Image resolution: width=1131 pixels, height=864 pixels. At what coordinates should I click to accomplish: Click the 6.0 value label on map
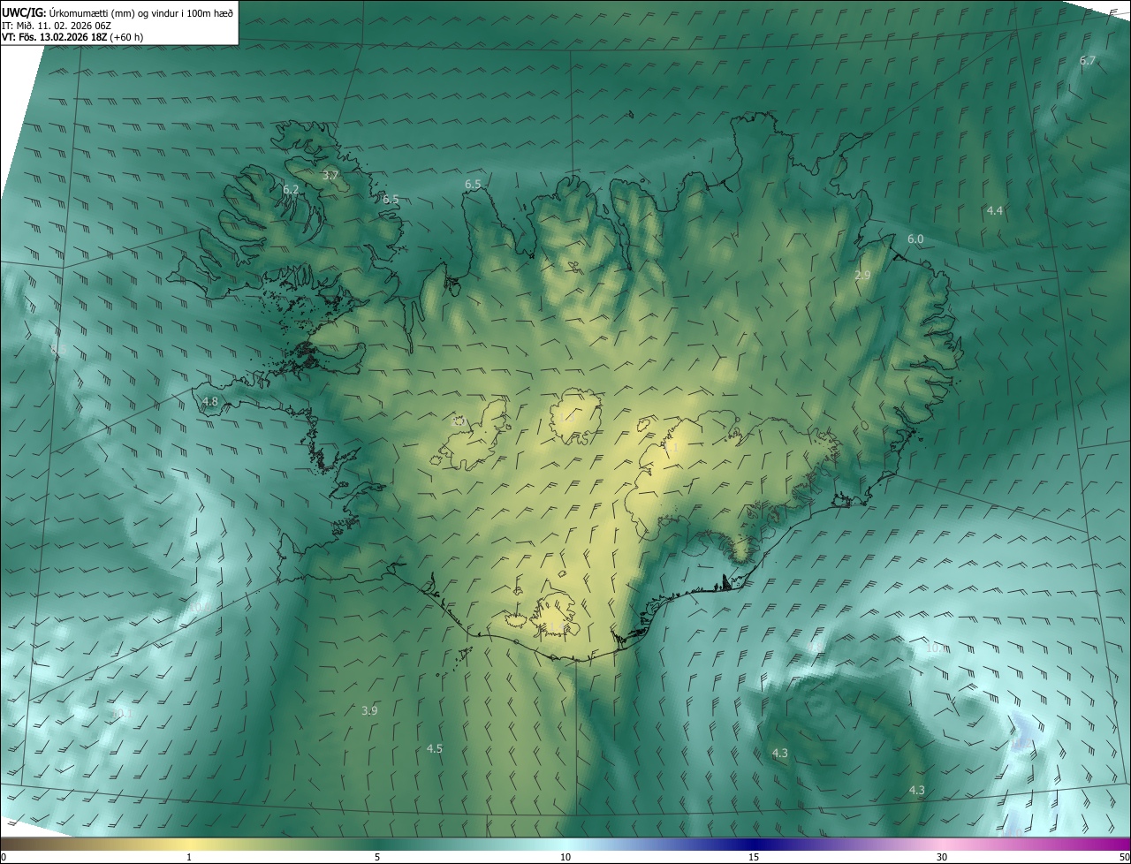coord(915,239)
